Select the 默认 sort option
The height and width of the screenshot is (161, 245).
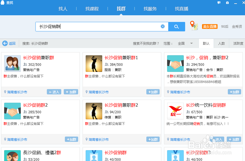click(x=206, y=44)
